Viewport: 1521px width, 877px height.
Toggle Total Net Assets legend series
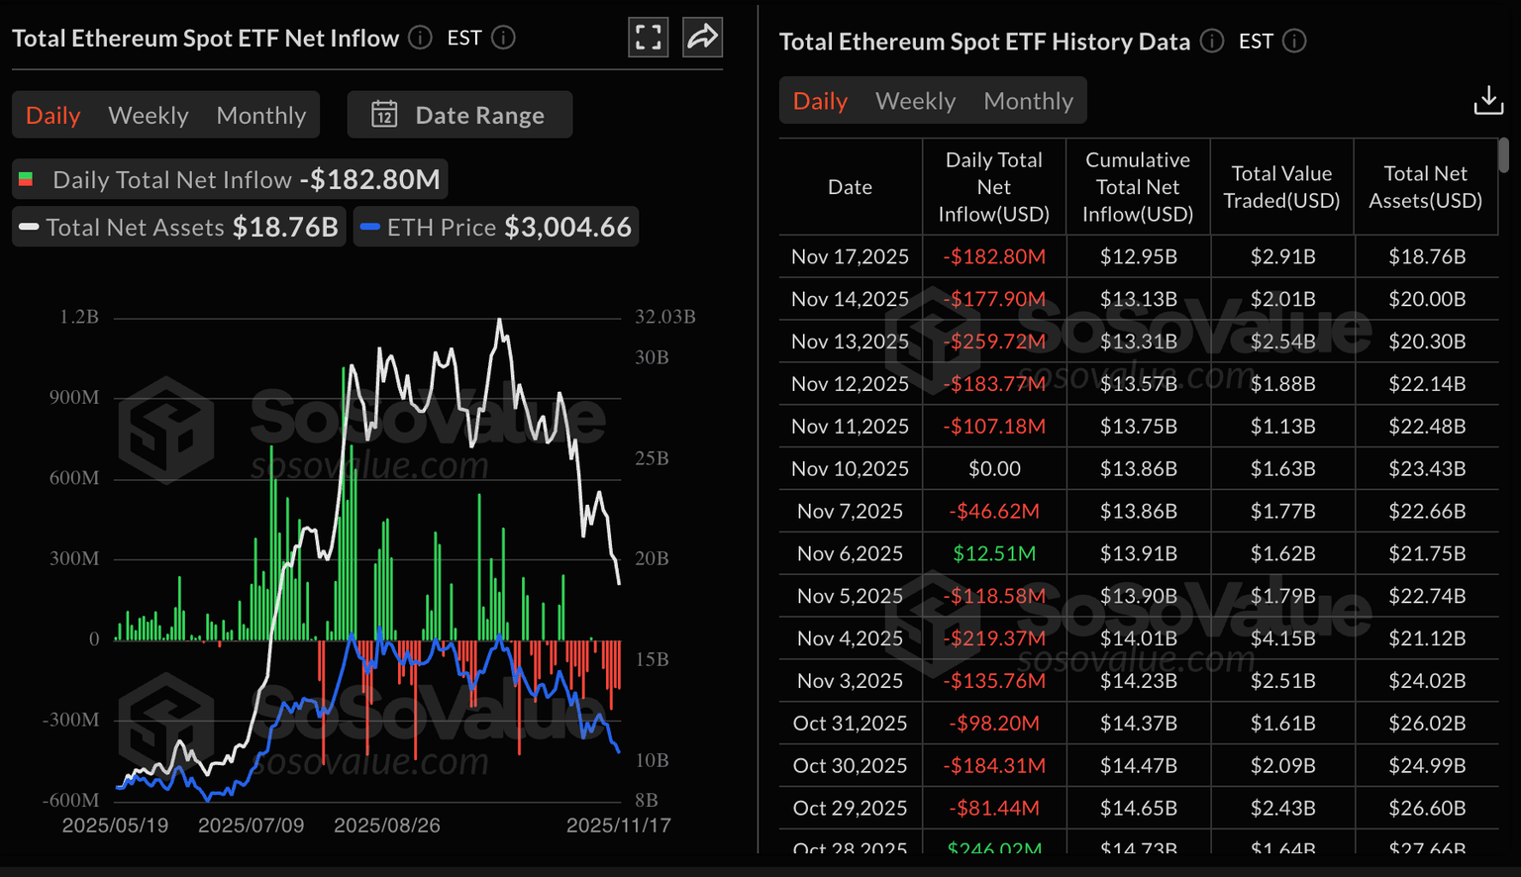pyautogui.click(x=179, y=227)
